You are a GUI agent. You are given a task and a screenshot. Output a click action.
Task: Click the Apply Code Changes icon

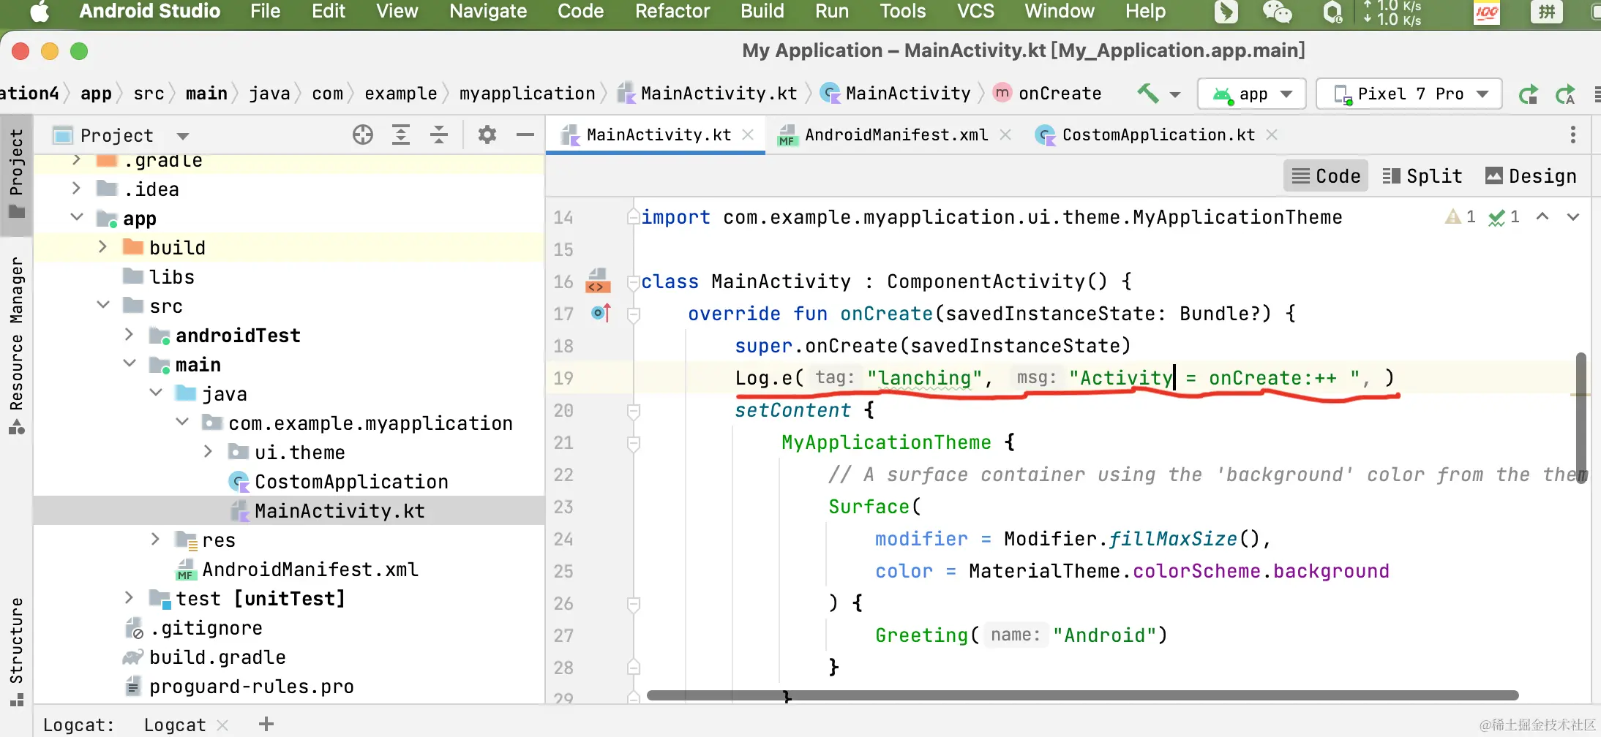(1565, 94)
